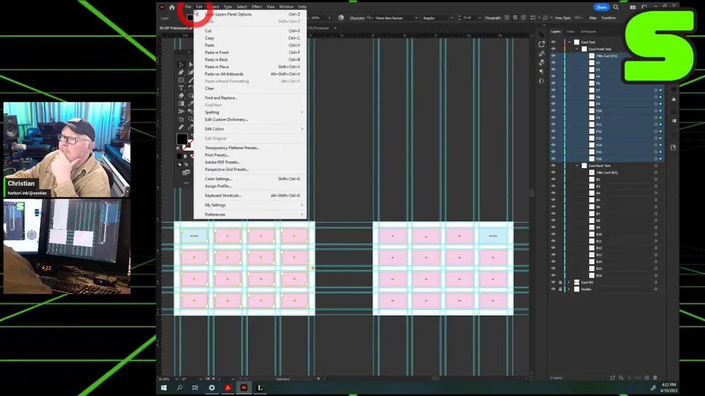705x396 pixels.
Task: Click the target circle for layer F7
Action: [x=655, y=90]
